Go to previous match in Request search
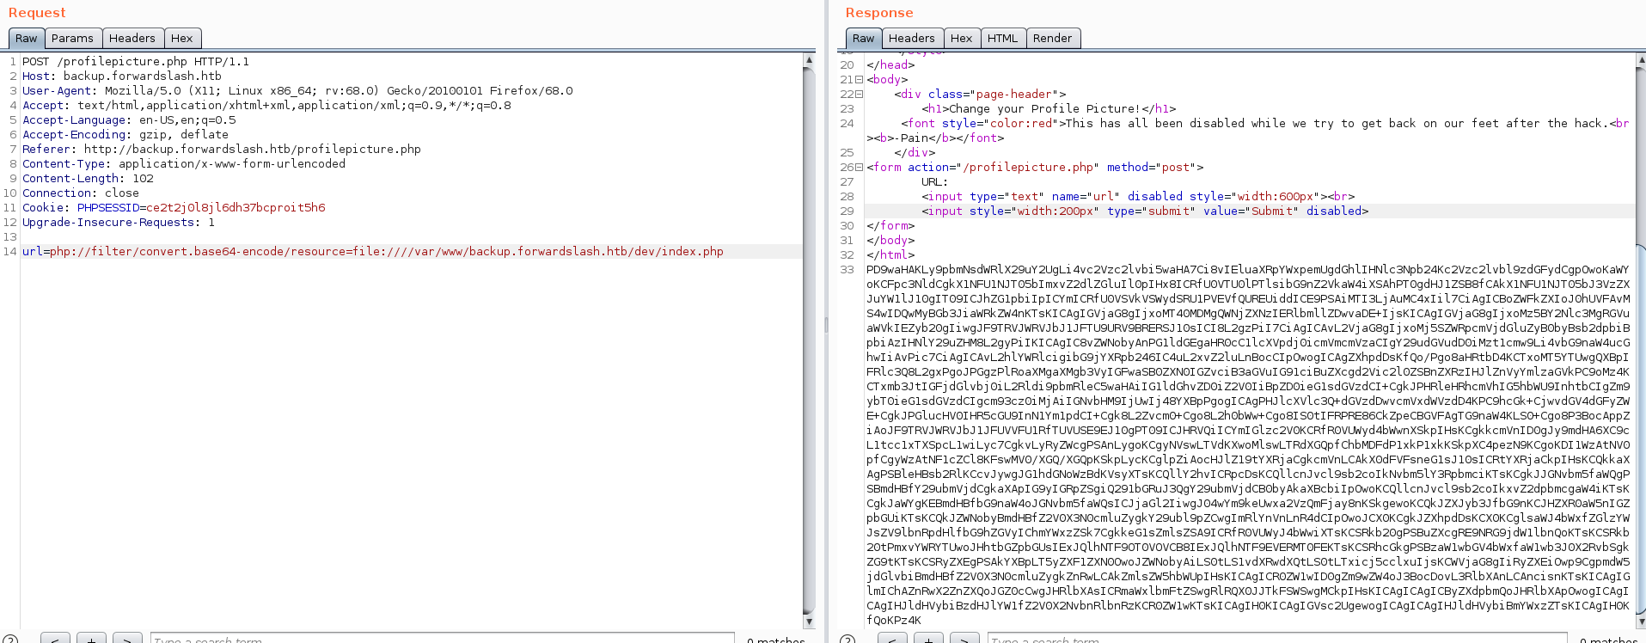 54,639
